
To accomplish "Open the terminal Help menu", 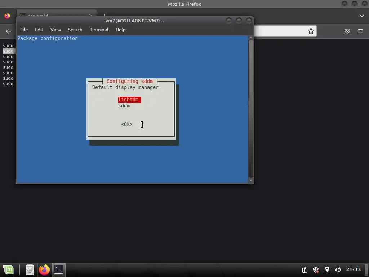I will (x=120, y=30).
